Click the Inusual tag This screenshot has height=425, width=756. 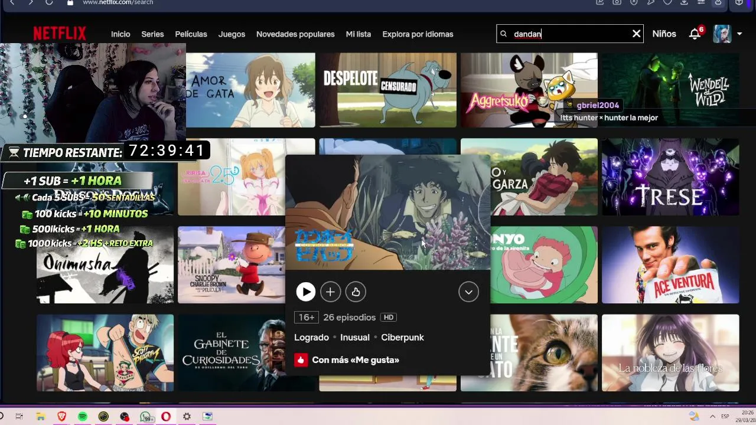pos(355,338)
